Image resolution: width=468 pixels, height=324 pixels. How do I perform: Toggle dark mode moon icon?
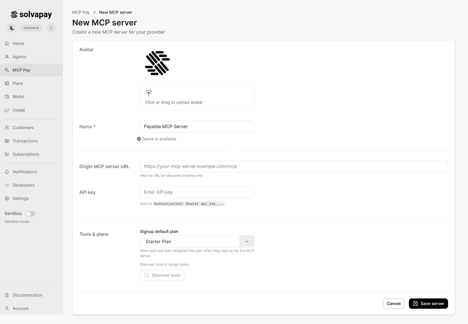(x=12, y=28)
